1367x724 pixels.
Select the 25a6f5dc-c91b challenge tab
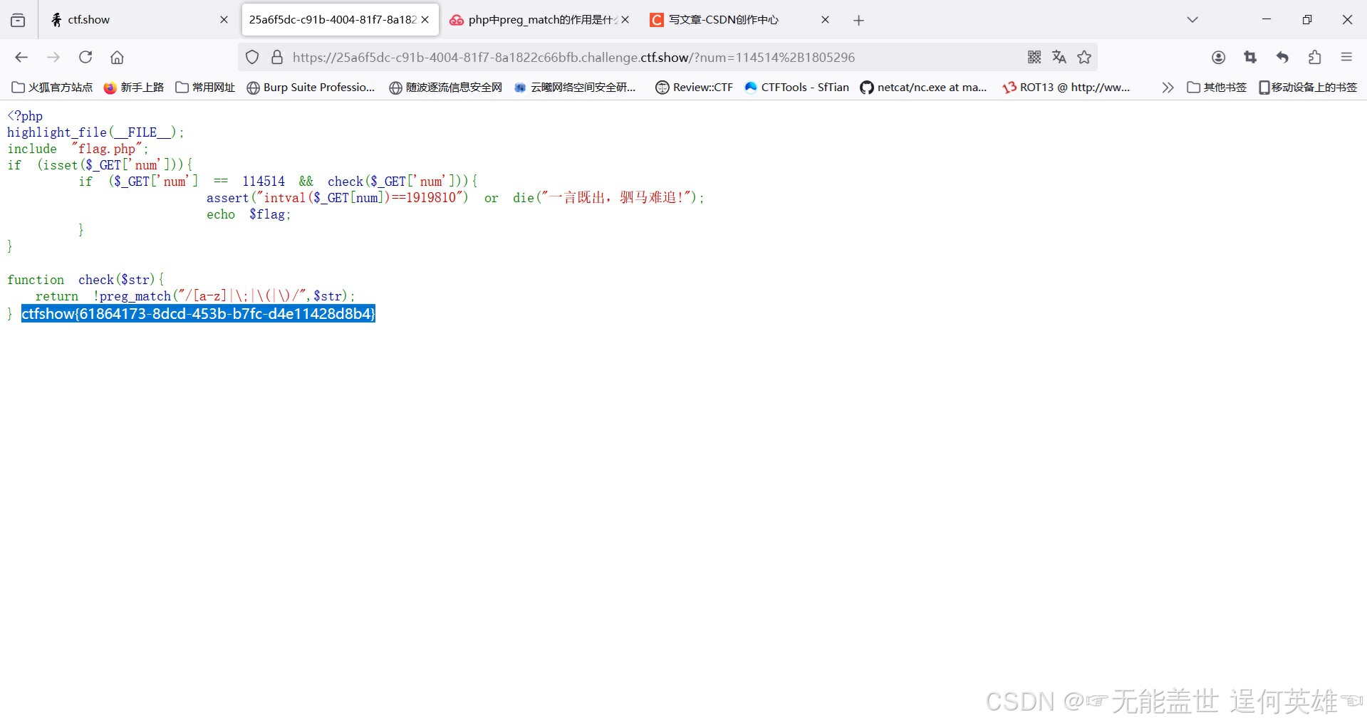click(341, 20)
